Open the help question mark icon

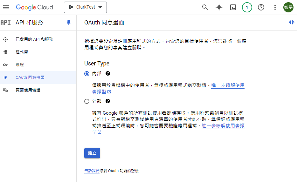coord(261,7)
